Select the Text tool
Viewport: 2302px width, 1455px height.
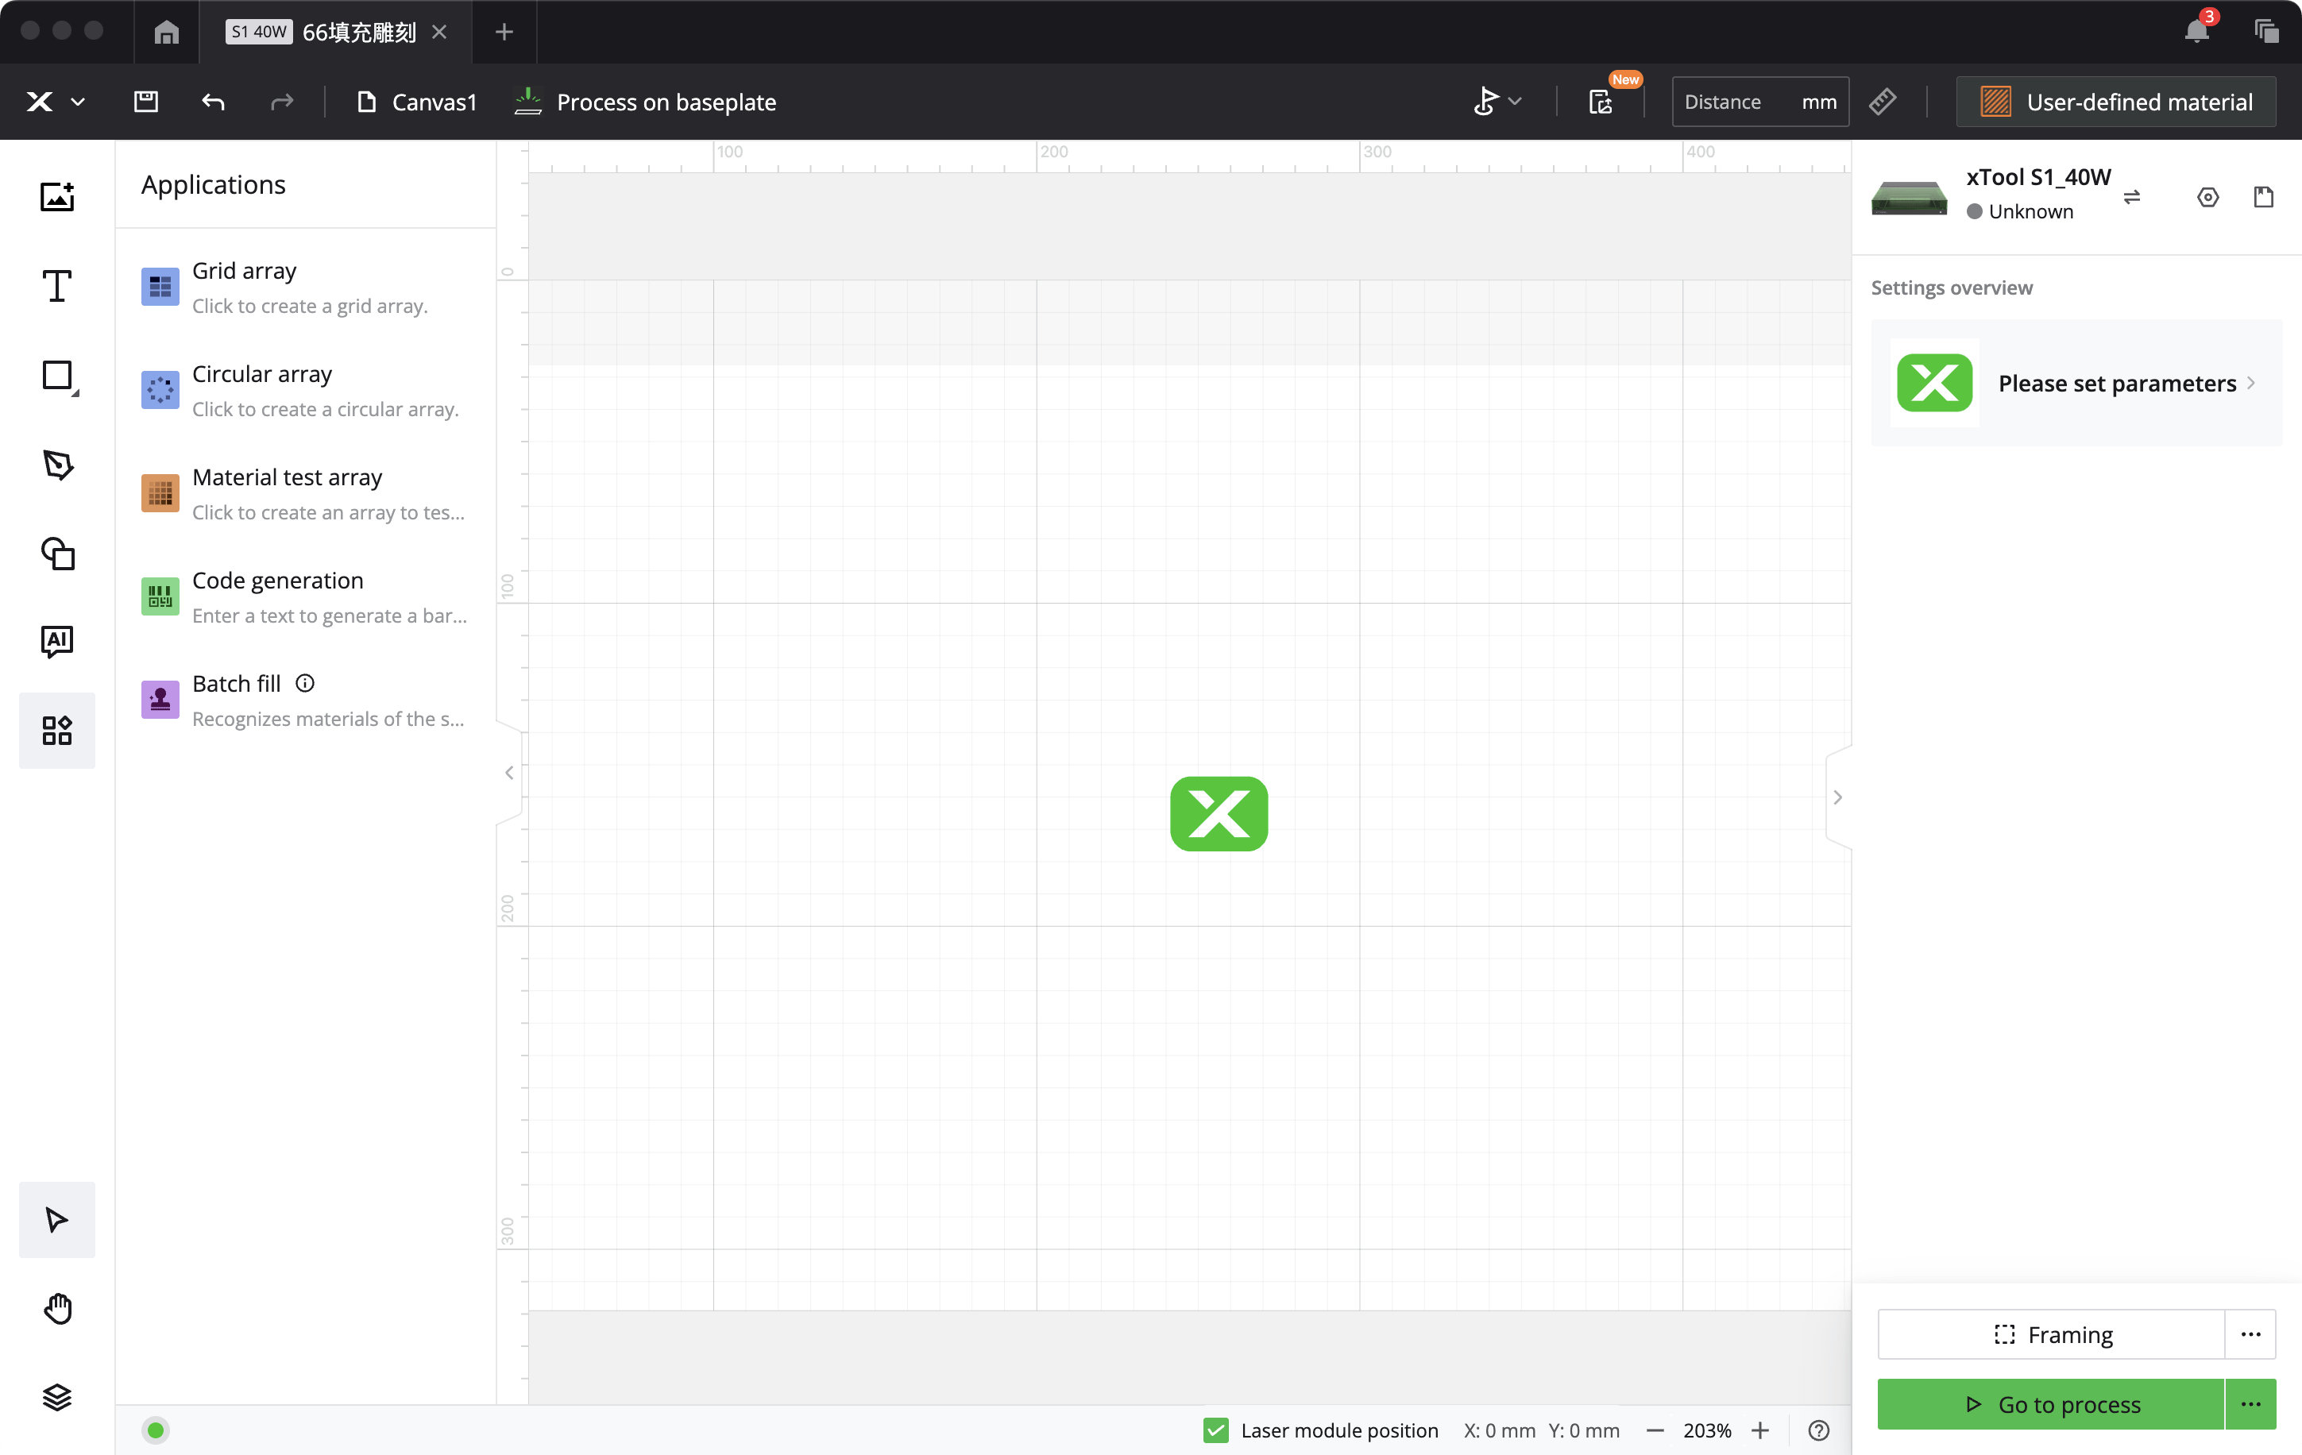tap(57, 286)
